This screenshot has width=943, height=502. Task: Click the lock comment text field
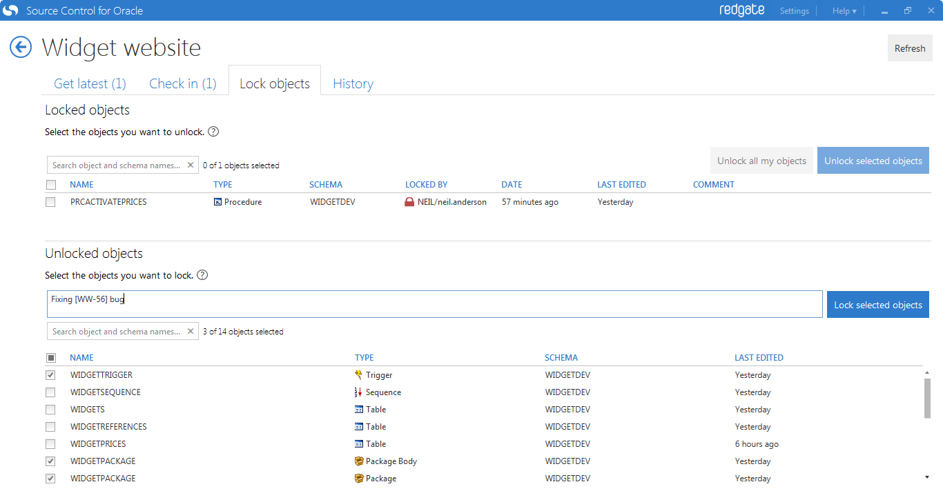pos(435,304)
